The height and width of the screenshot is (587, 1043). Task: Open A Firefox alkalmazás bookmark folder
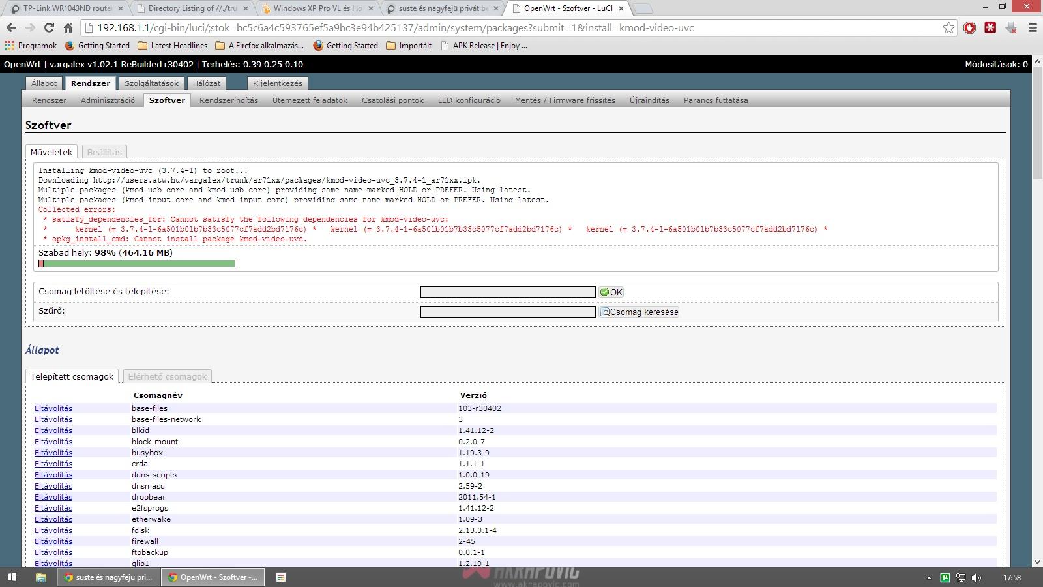click(x=259, y=46)
